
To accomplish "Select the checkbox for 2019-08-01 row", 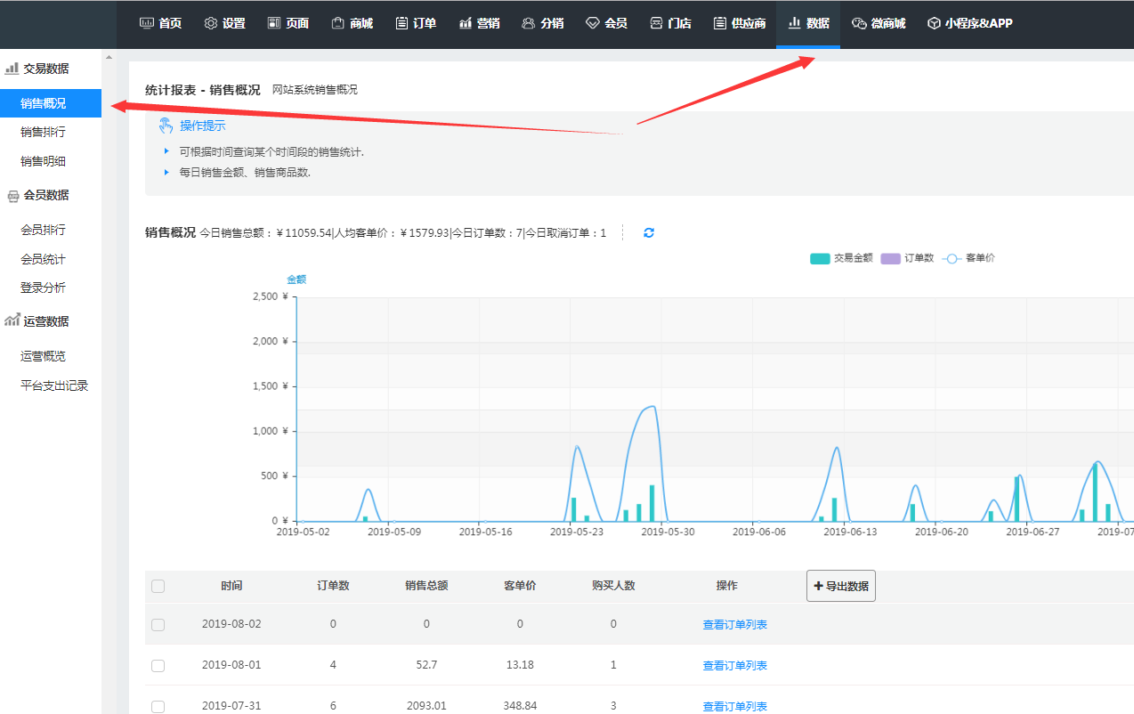I will click(x=158, y=666).
